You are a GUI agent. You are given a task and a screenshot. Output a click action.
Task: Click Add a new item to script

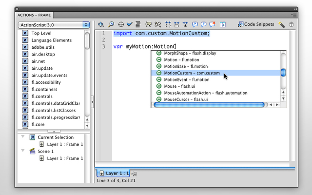coord(101,24)
